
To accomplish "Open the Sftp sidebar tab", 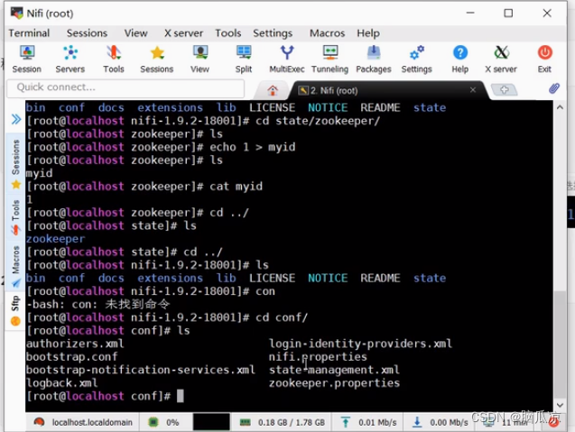I will pos(15,310).
